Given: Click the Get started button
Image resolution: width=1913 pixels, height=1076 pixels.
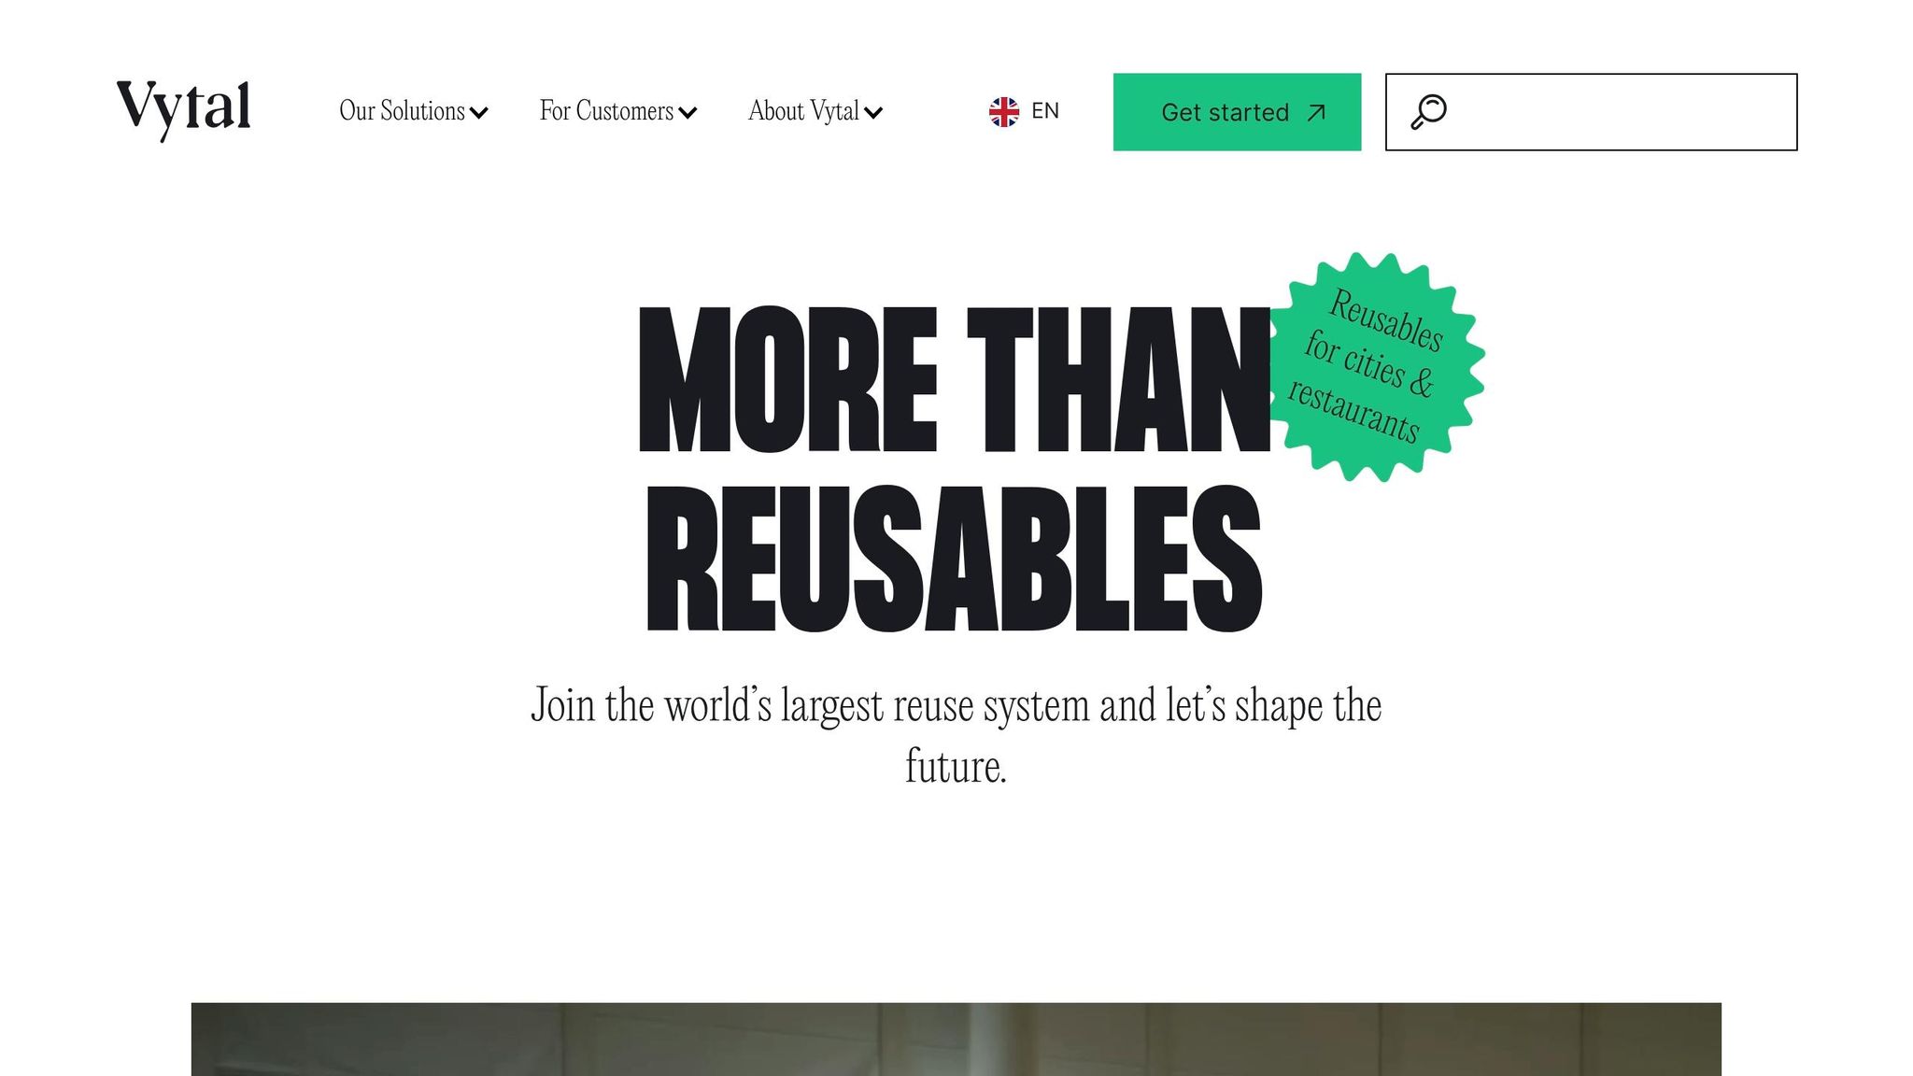Looking at the screenshot, I should tap(1237, 112).
